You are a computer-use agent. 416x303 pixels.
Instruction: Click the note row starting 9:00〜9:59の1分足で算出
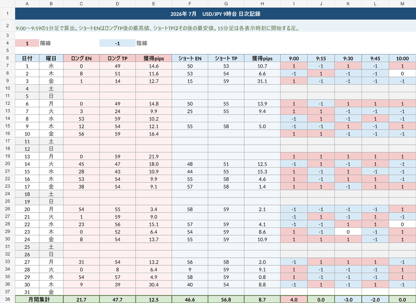(x=216, y=26)
